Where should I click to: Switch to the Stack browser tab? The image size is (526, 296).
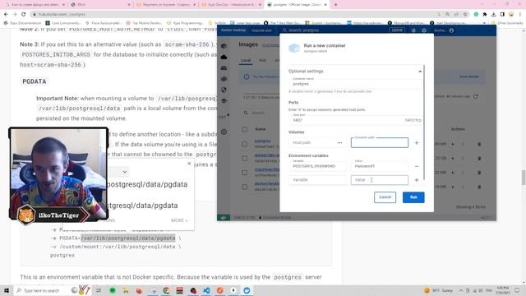[99, 5]
